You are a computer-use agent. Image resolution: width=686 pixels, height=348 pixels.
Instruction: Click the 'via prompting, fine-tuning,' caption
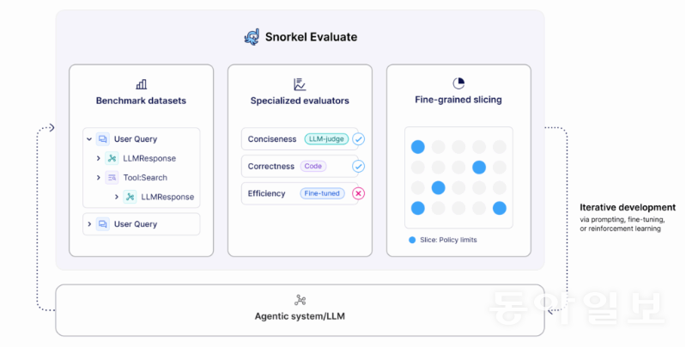(622, 220)
